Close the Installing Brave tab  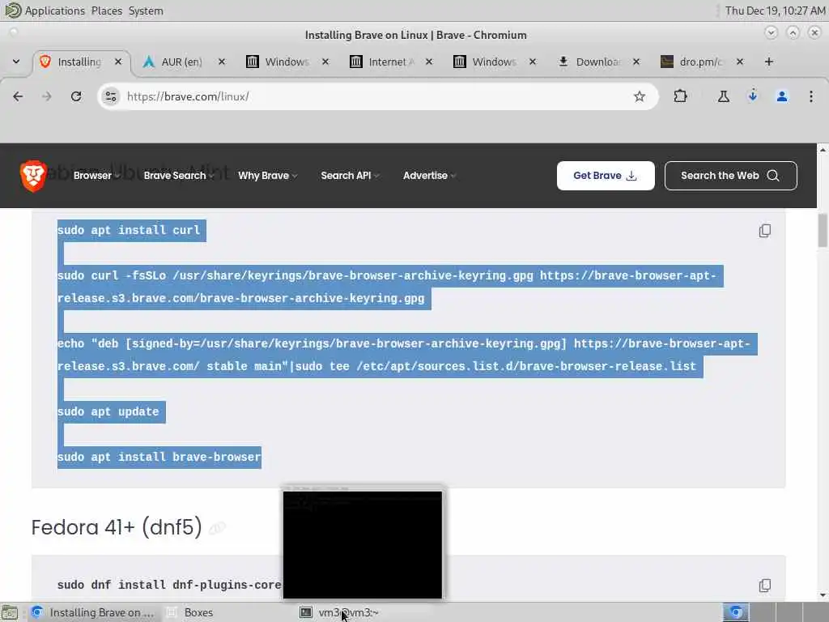(118, 62)
